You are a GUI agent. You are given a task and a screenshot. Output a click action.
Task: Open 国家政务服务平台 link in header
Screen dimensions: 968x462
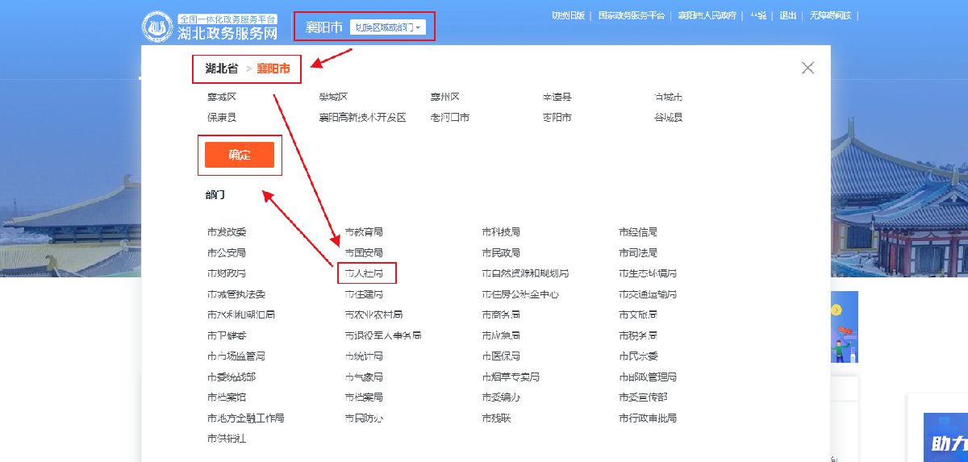[x=632, y=15]
